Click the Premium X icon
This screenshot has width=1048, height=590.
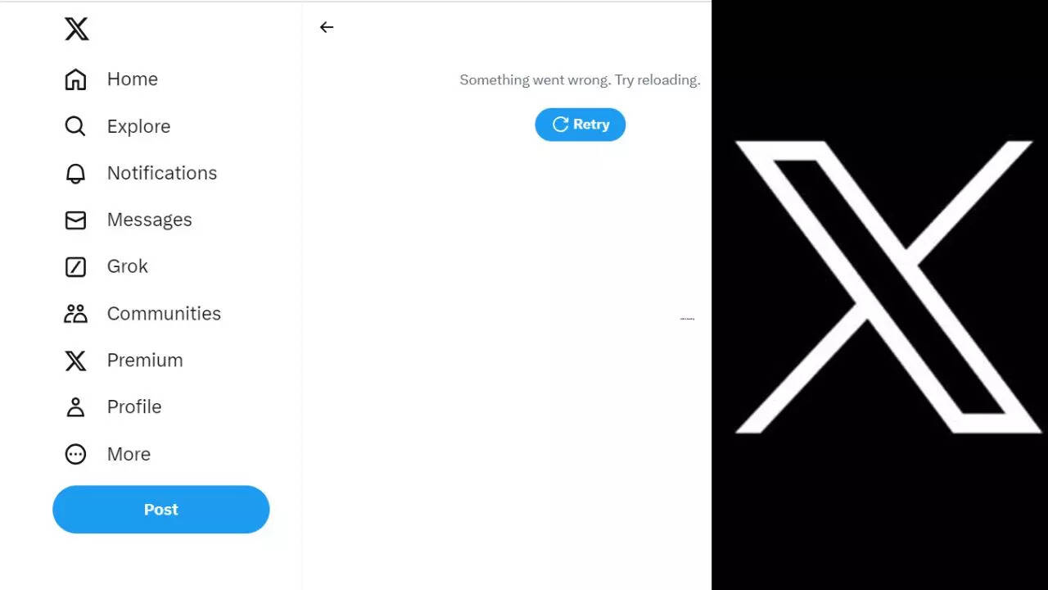pos(75,361)
